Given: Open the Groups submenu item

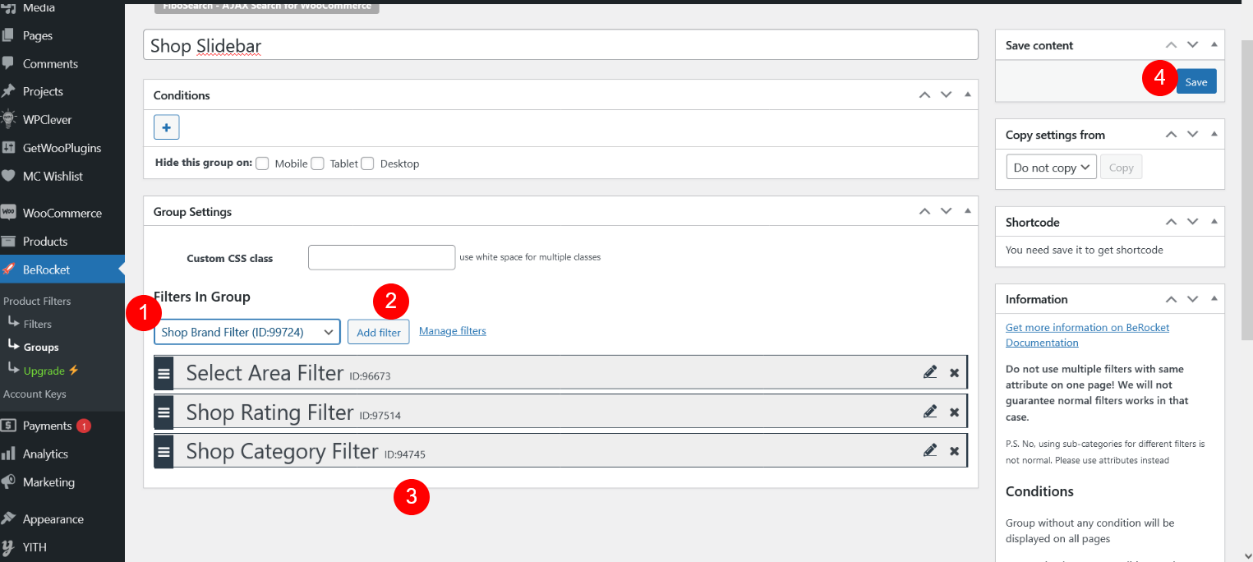Looking at the screenshot, I should tap(41, 348).
